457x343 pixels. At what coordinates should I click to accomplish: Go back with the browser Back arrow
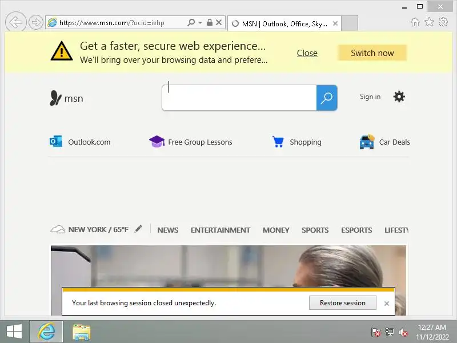point(16,22)
